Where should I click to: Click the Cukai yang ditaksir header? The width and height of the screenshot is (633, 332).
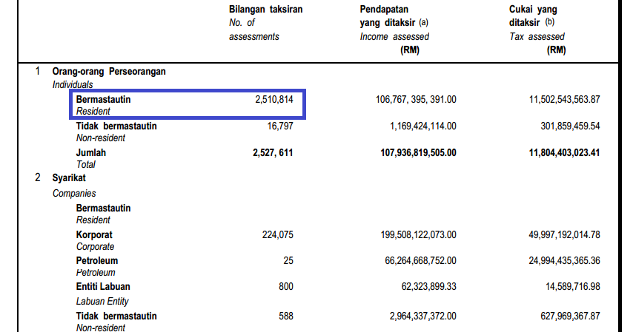coord(537,30)
